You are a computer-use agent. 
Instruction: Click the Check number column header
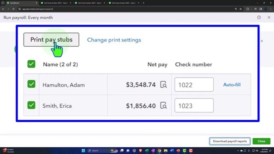[194, 65]
